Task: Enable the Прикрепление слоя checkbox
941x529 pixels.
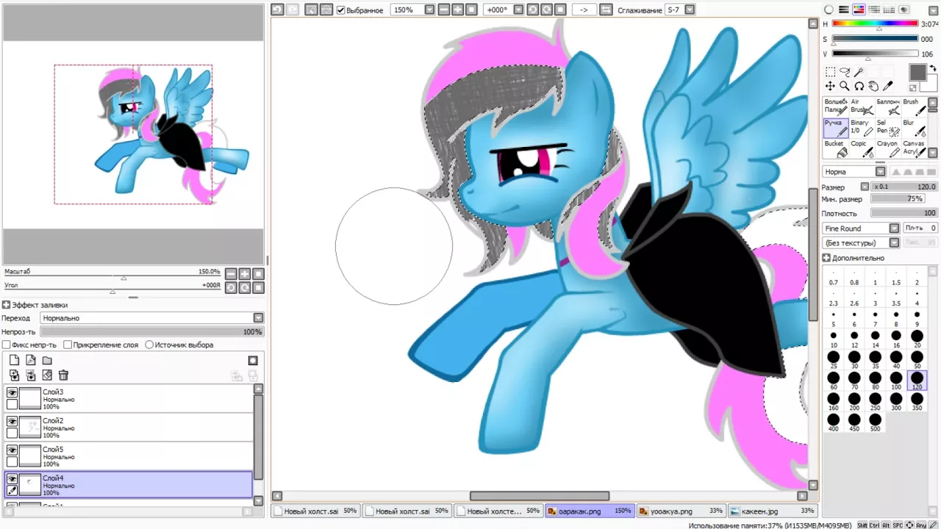Action: pyautogui.click(x=68, y=345)
